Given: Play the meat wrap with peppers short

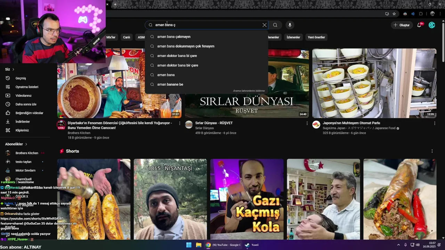Looking at the screenshot, I should click(400, 199).
